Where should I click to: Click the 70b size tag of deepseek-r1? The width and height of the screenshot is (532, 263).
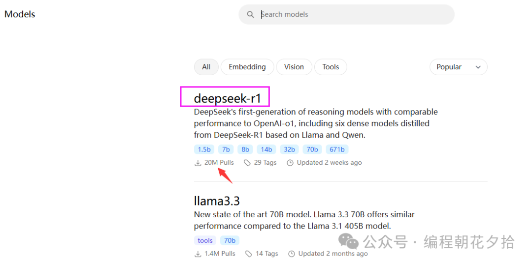point(312,149)
